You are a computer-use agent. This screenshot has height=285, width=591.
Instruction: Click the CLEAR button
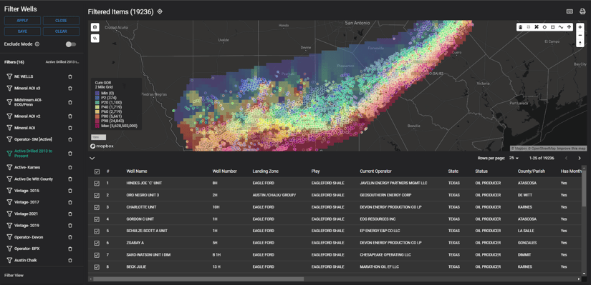click(x=61, y=31)
